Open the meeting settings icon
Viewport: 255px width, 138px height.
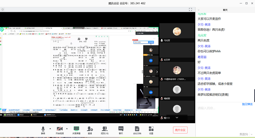click(x=151, y=130)
